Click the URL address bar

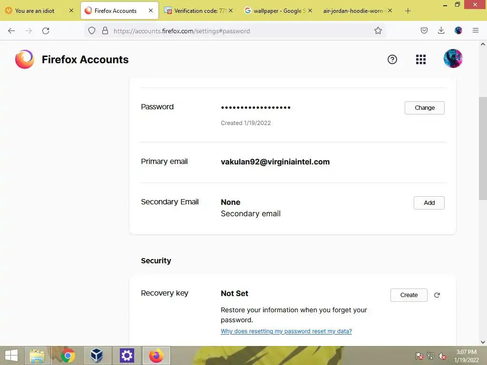click(236, 31)
